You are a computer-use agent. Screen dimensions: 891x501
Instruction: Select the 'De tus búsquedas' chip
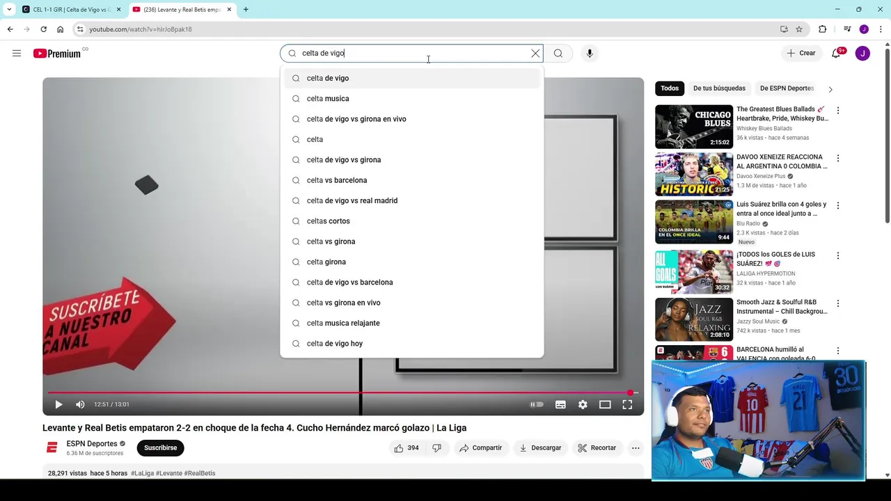[x=719, y=88]
